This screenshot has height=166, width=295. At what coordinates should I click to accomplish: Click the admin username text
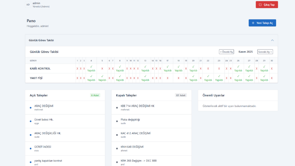coord(36,3)
